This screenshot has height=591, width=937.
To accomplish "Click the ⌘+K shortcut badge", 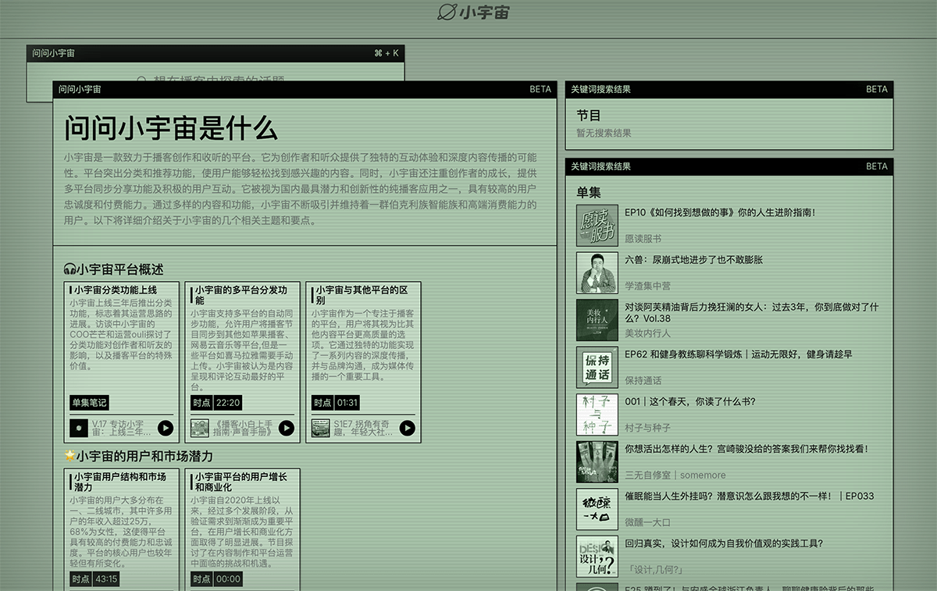I will pyautogui.click(x=386, y=52).
